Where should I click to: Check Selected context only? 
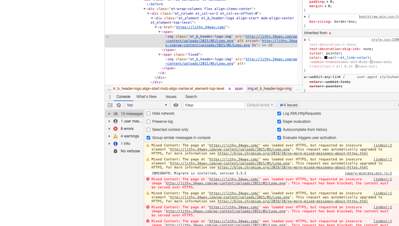(x=148, y=130)
